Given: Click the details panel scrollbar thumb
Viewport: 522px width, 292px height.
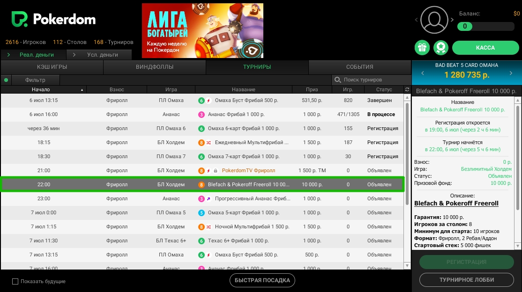Looking at the screenshot, I should point(517,157).
